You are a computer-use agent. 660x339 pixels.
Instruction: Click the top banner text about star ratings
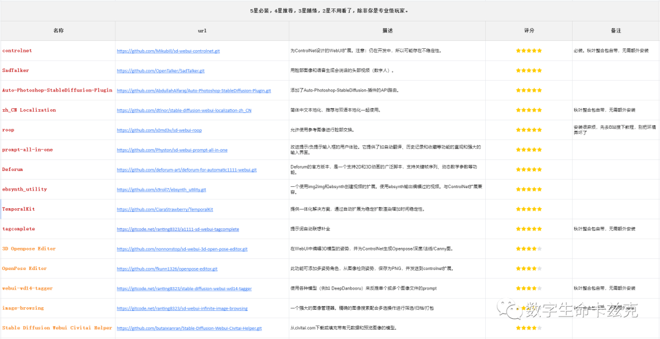329,11
